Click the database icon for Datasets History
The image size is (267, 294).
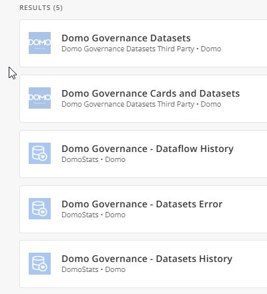pos(39,263)
